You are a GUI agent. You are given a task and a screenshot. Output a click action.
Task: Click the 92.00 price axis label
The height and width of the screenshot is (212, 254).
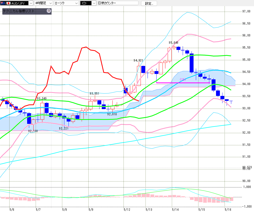(x=247, y=133)
